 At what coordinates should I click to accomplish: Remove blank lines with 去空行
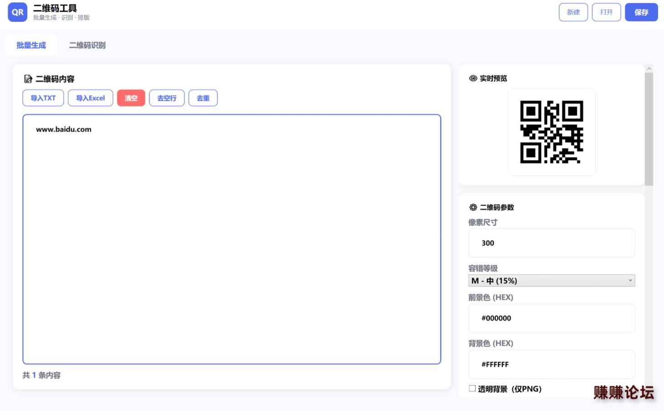[167, 98]
